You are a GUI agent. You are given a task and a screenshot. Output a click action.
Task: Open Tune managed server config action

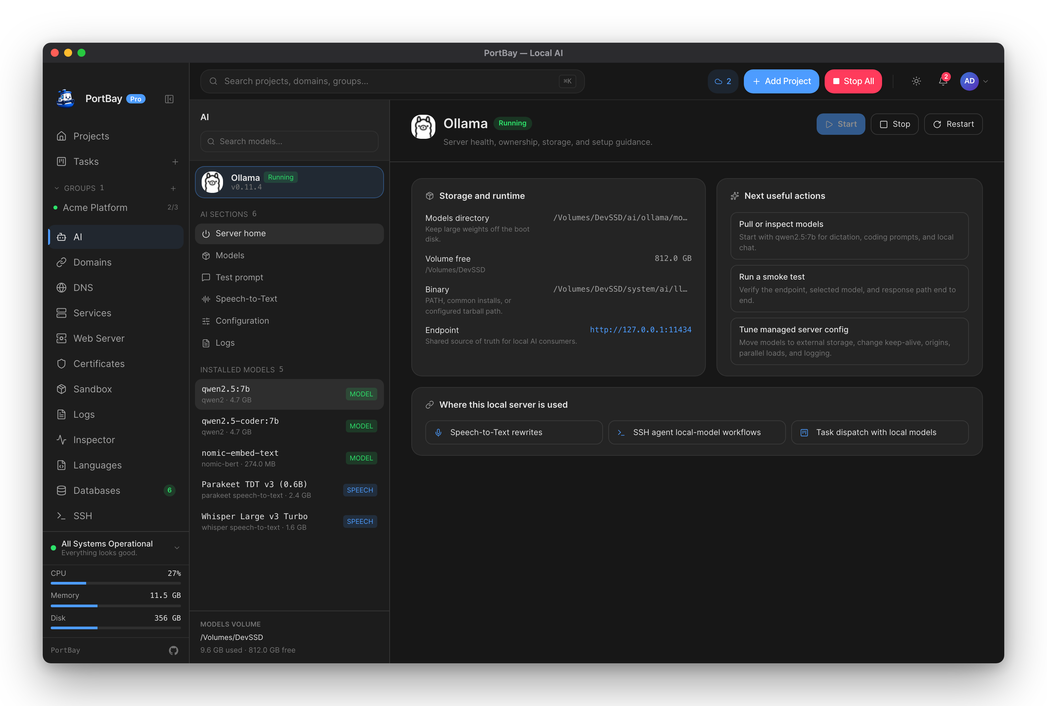click(849, 341)
